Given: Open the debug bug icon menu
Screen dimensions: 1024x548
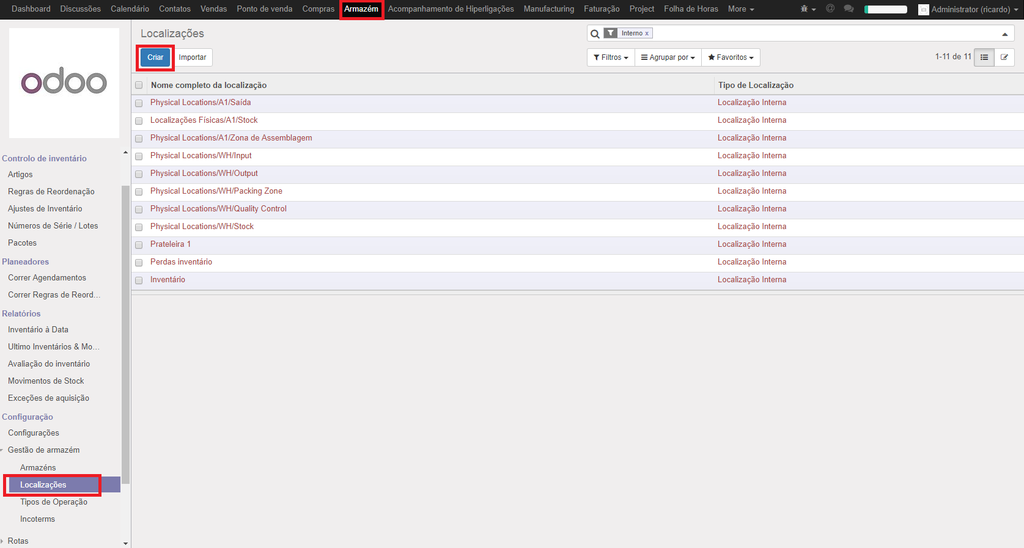Looking at the screenshot, I should pyautogui.click(x=807, y=9).
